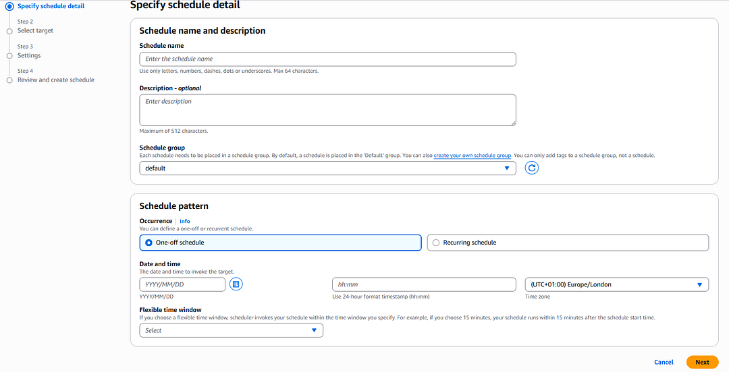Click the Schedule pattern heading
The height and width of the screenshot is (372, 729).
click(174, 206)
